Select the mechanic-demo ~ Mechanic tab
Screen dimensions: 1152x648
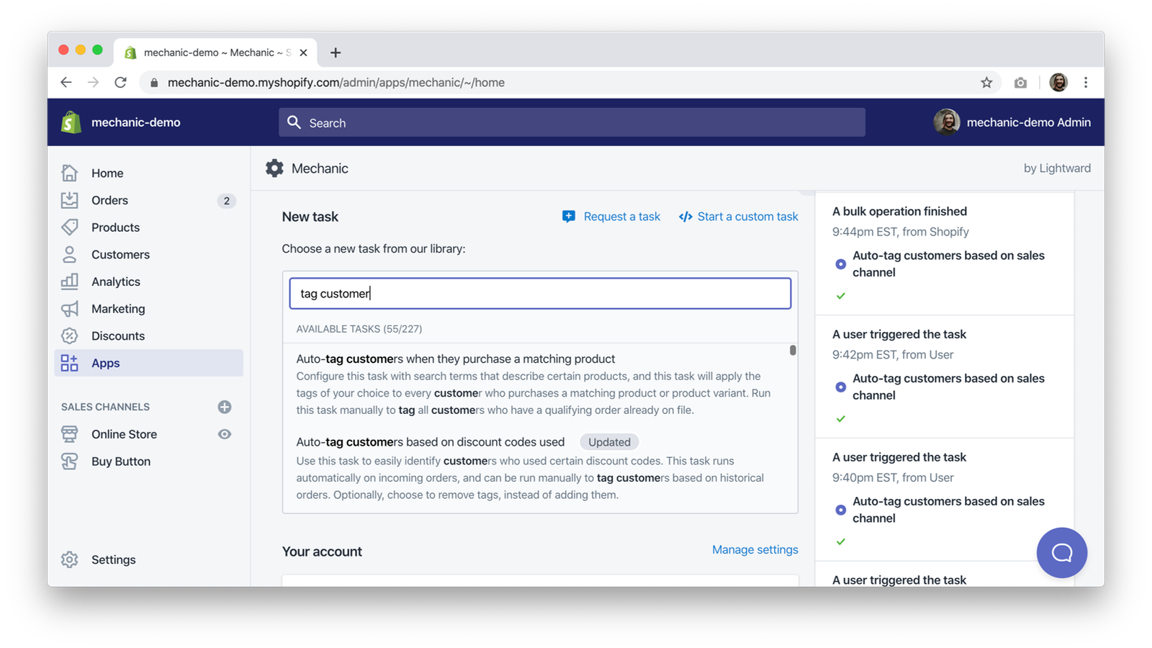click(216, 53)
